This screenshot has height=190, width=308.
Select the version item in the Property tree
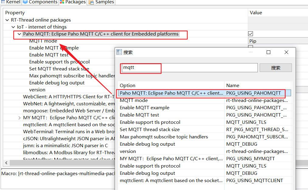pos(37,90)
